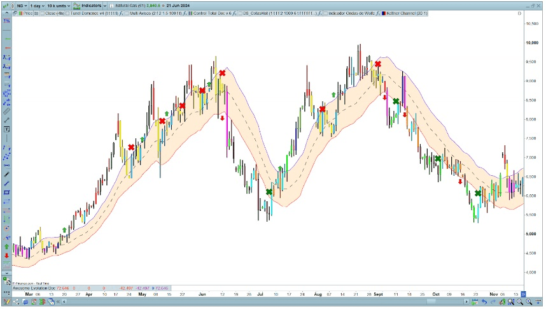Open the Indicators panel button
Image resolution: width=546 pixels, height=309 pixels.
[x=91, y=5]
